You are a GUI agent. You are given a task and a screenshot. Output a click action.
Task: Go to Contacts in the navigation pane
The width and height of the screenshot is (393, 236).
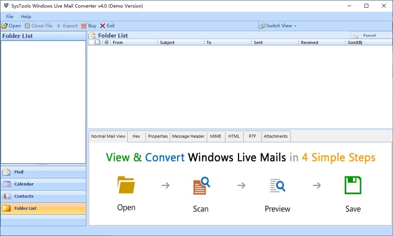click(x=43, y=196)
